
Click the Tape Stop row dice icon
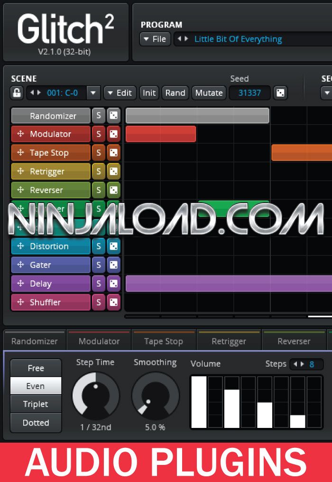click(114, 153)
